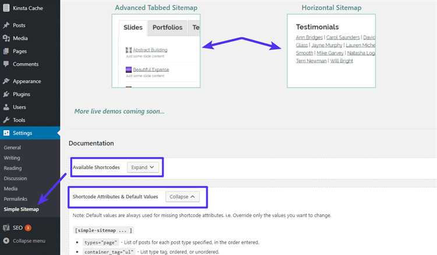The height and width of the screenshot is (255, 437).
Task: Select Simple Sitemap submenu item
Action: coord(21,209)
